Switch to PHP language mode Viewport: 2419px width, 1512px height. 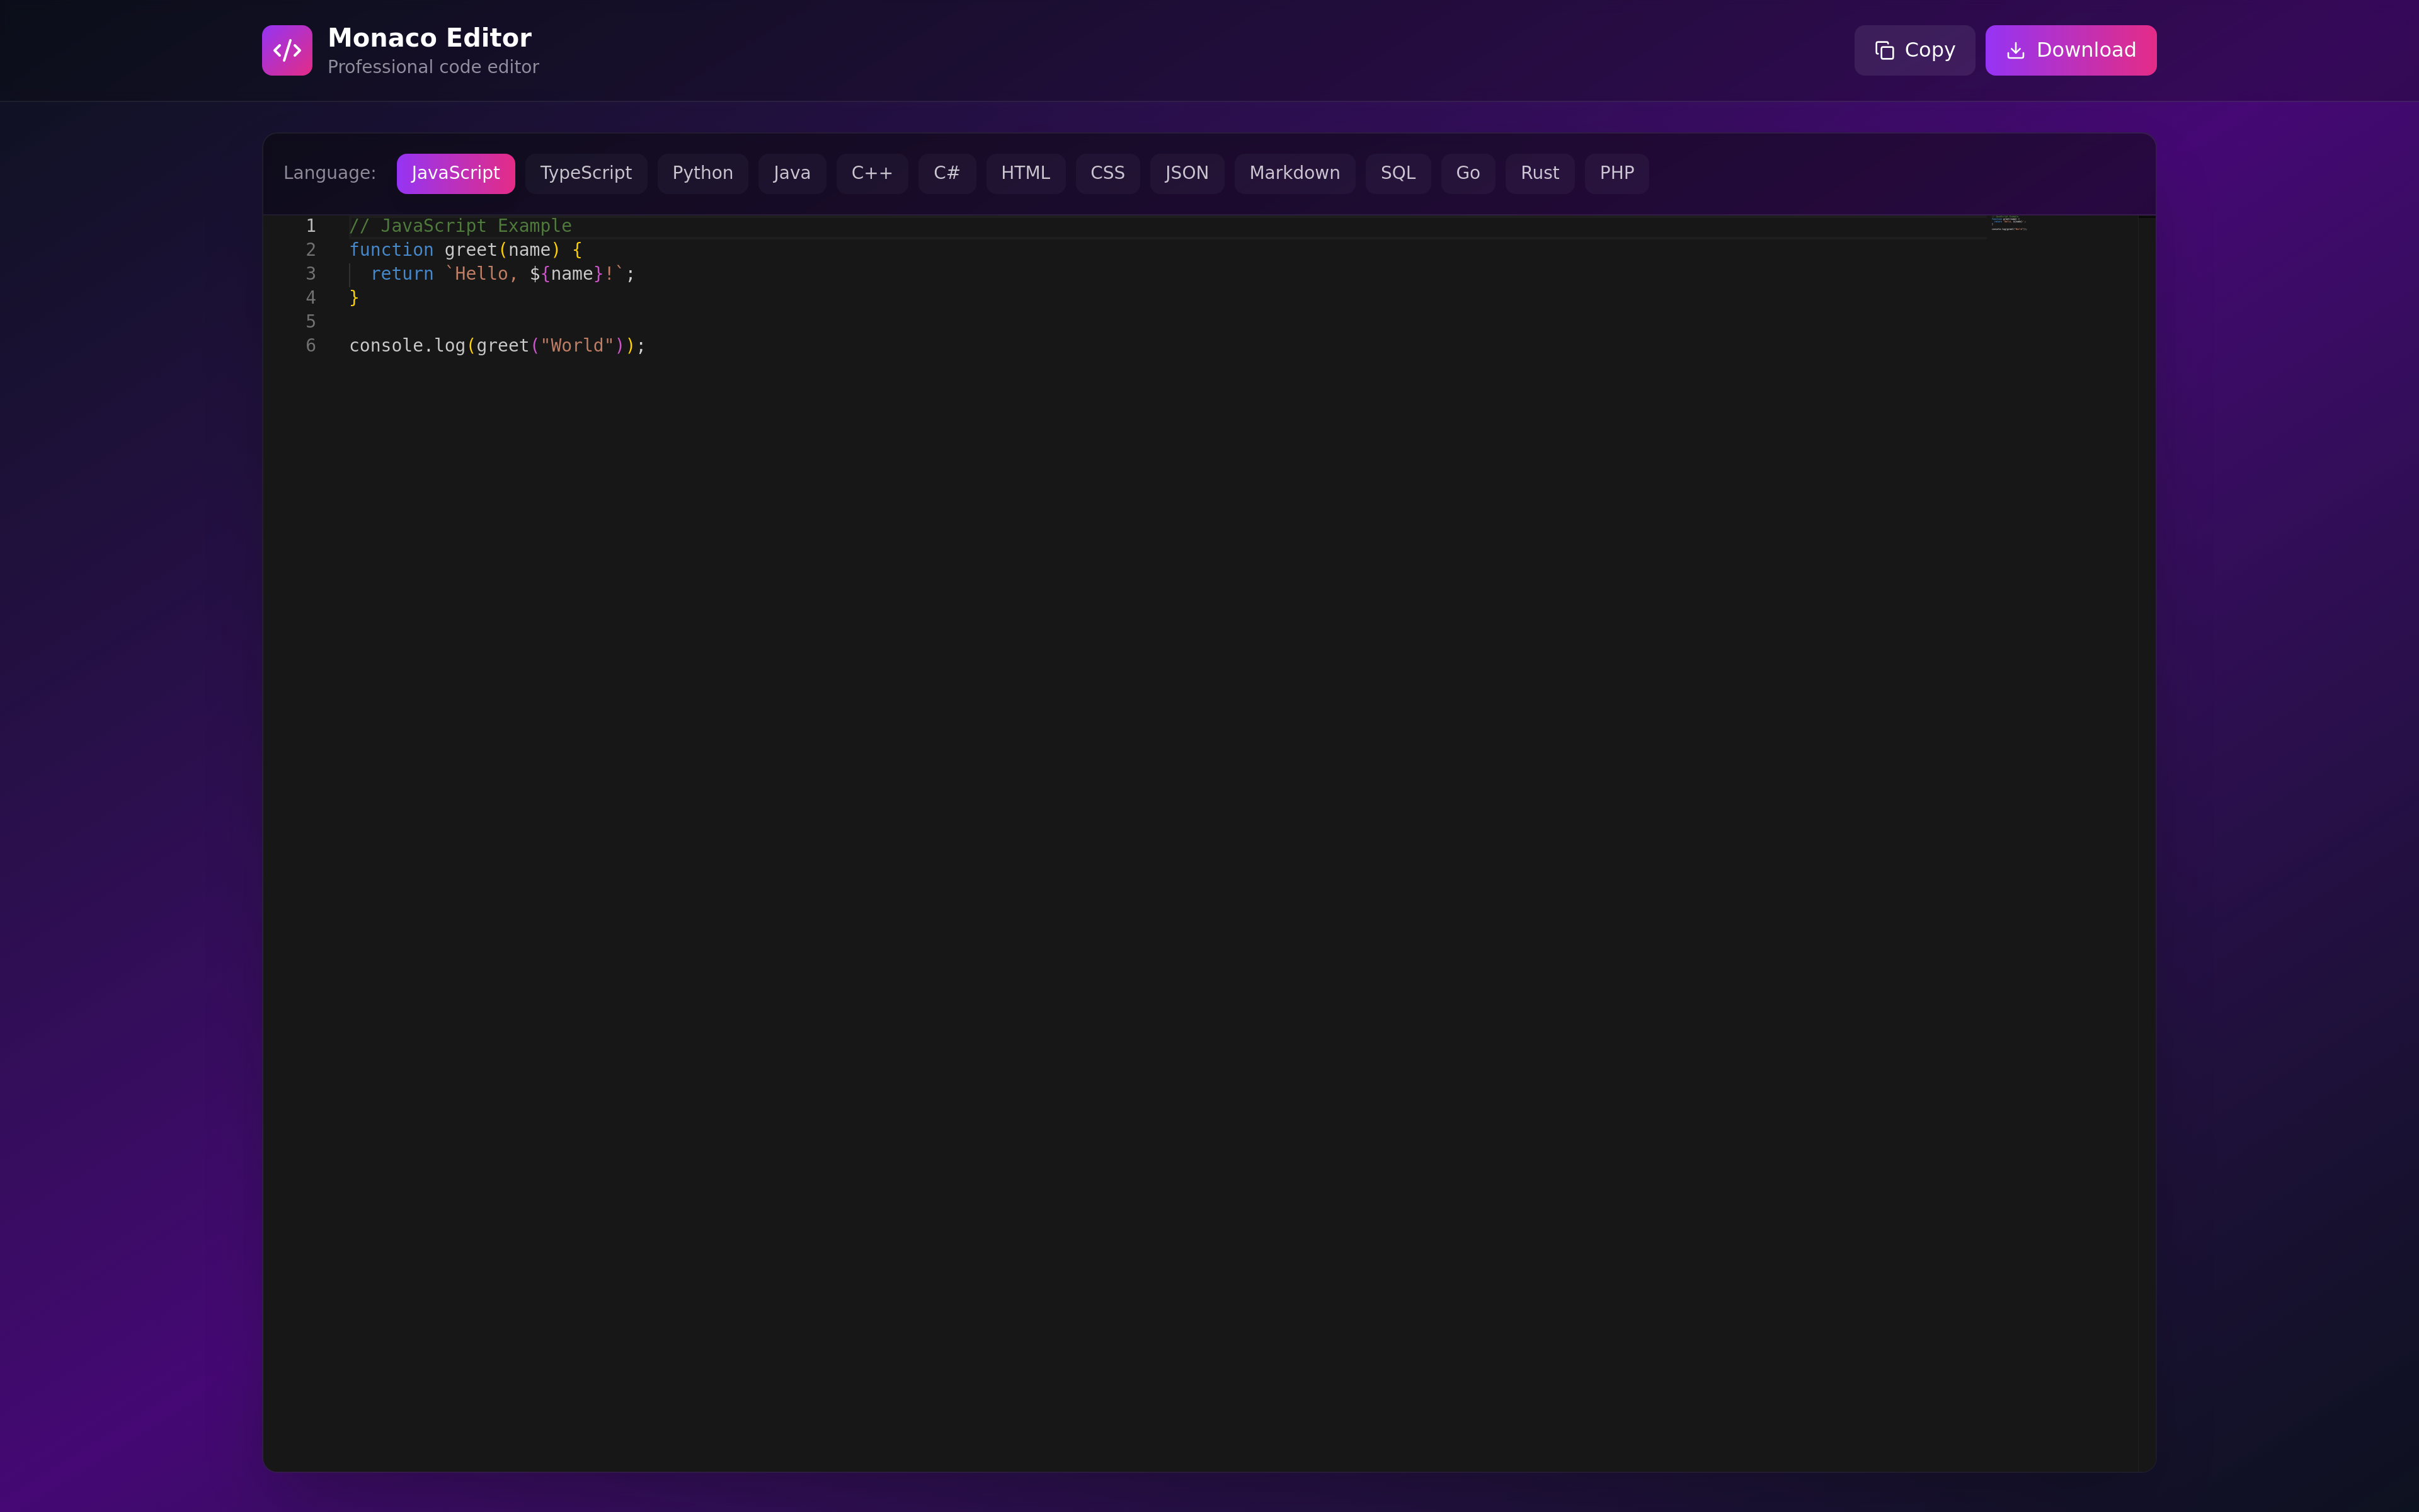pos(1615,173)
